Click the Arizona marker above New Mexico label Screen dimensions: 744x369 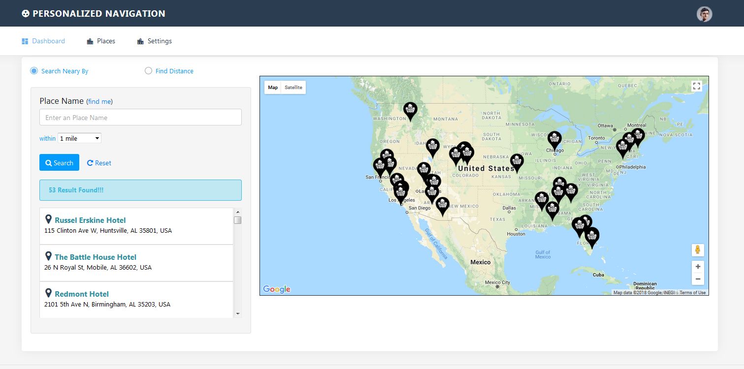[443, 206]
